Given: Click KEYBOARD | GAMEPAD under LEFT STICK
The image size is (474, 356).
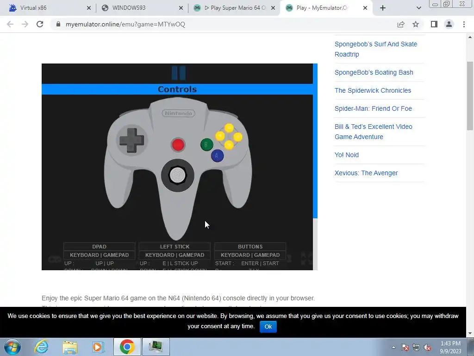Looking at the screenshot, I should 175,255.
